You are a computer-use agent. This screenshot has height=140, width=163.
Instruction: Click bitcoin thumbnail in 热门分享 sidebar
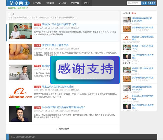[127, 29]
